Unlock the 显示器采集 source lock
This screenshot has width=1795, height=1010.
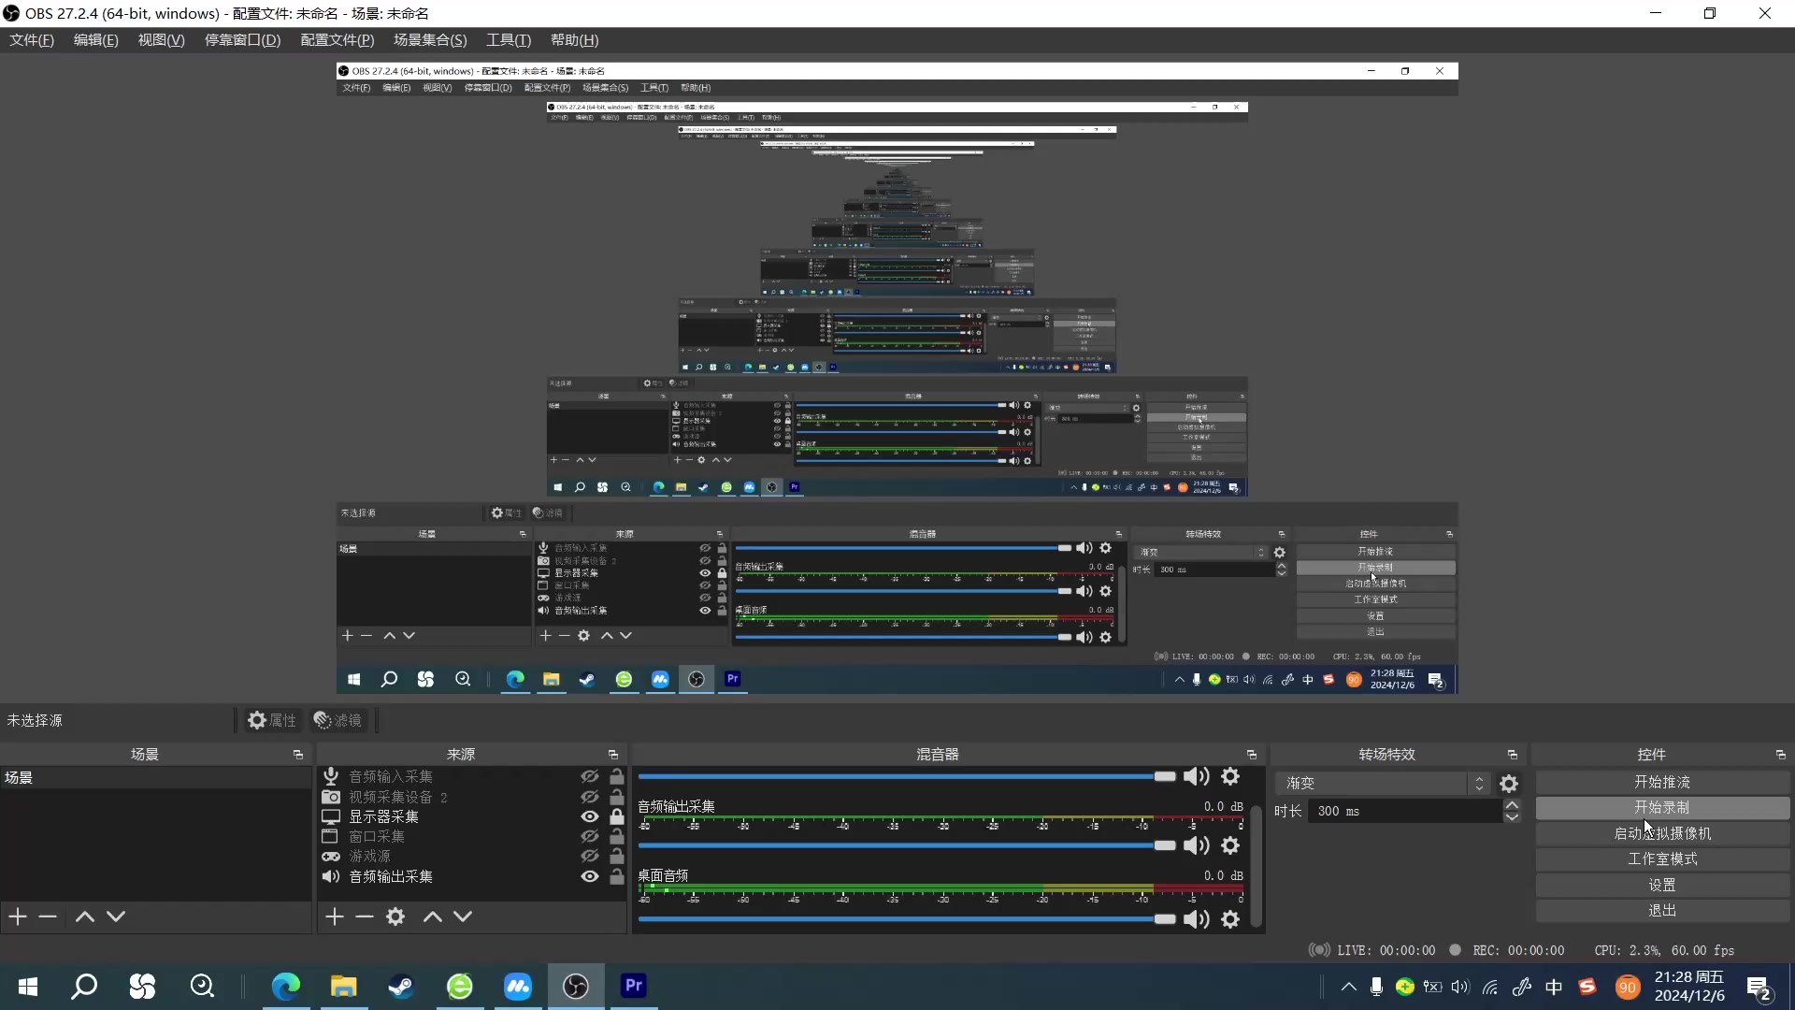(x=617, y=816)
